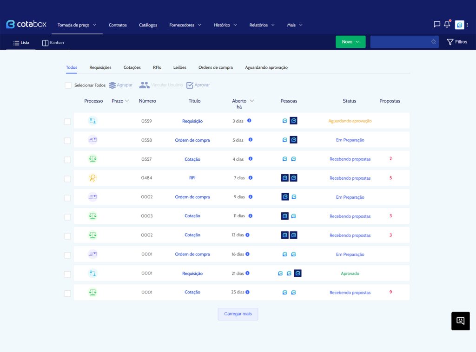The height and width of the screenshot is (352, 476).
Task: Open the chat messages icon in header
Action: click(x=436, y=25)
